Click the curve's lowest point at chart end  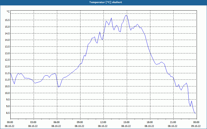click(x=195, y=114)
